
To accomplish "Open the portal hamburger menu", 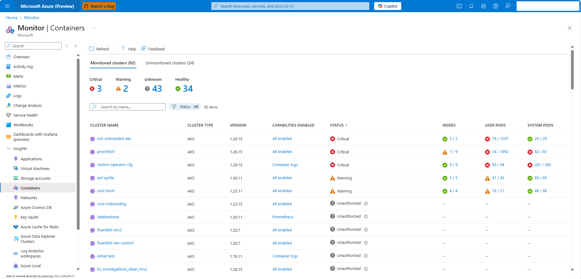I will 7,6.
